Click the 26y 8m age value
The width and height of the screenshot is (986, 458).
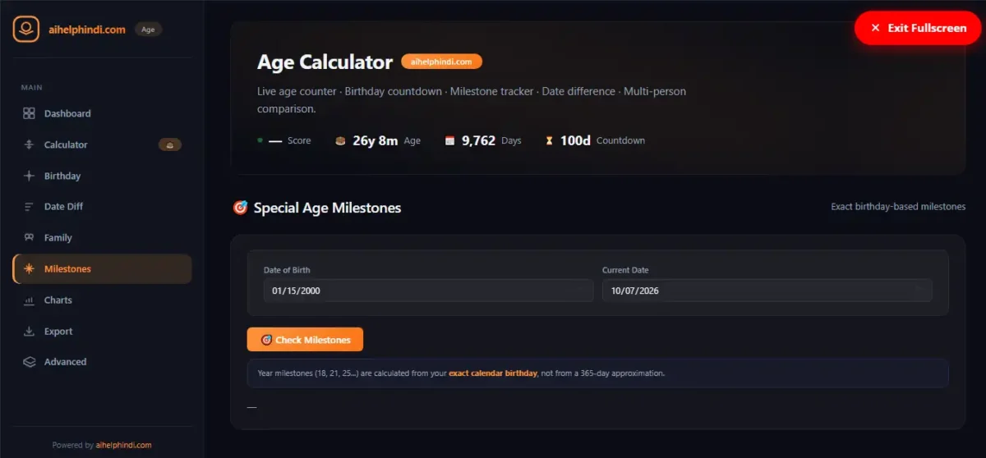[x=376, y=140]
